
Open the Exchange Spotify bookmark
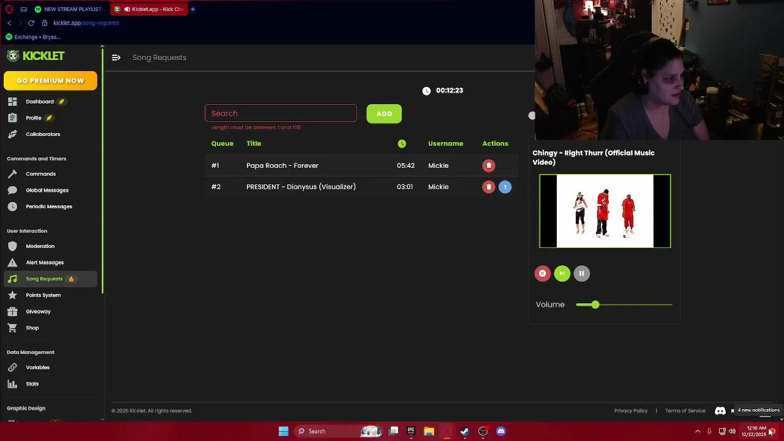click(33, 37)
